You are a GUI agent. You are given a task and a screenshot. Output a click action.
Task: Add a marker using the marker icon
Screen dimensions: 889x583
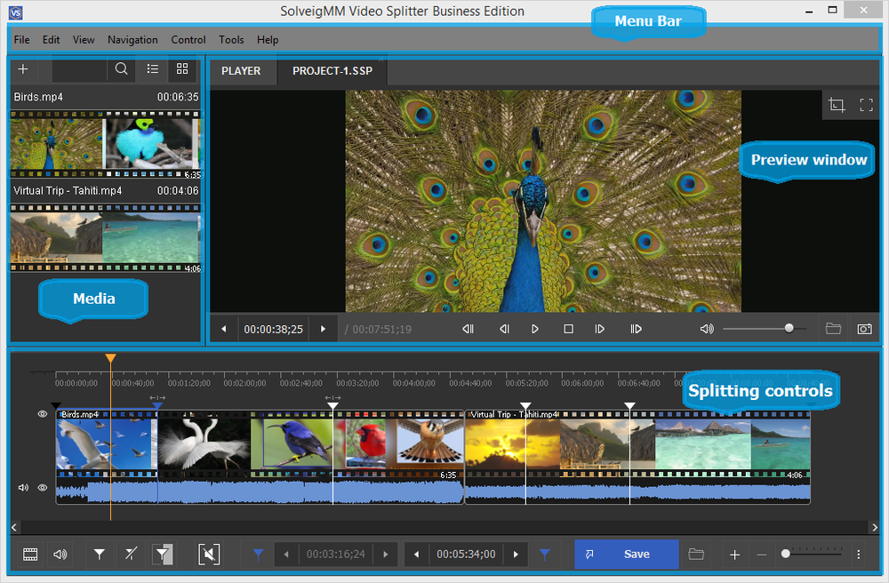pyautogui.click(x=100, y=555)
